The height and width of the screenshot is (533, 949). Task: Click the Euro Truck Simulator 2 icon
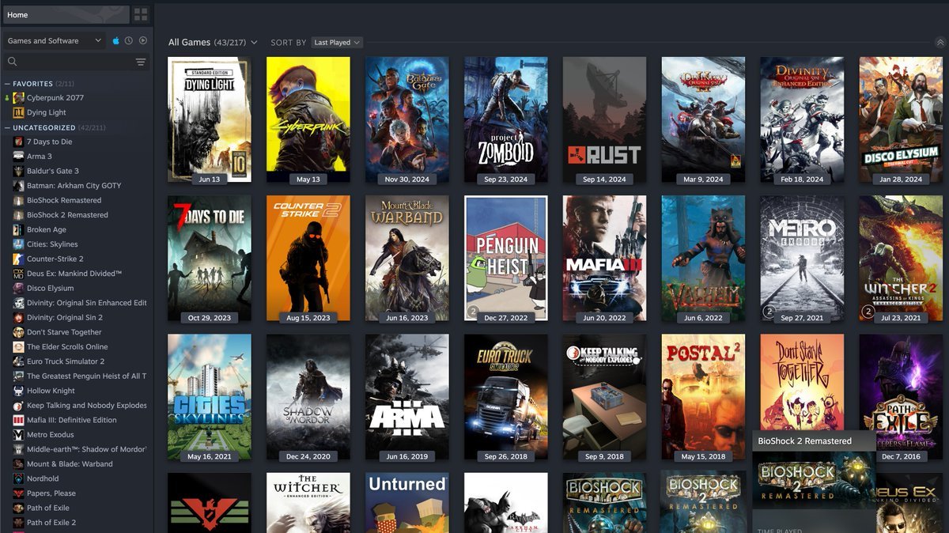click(18, 361)
